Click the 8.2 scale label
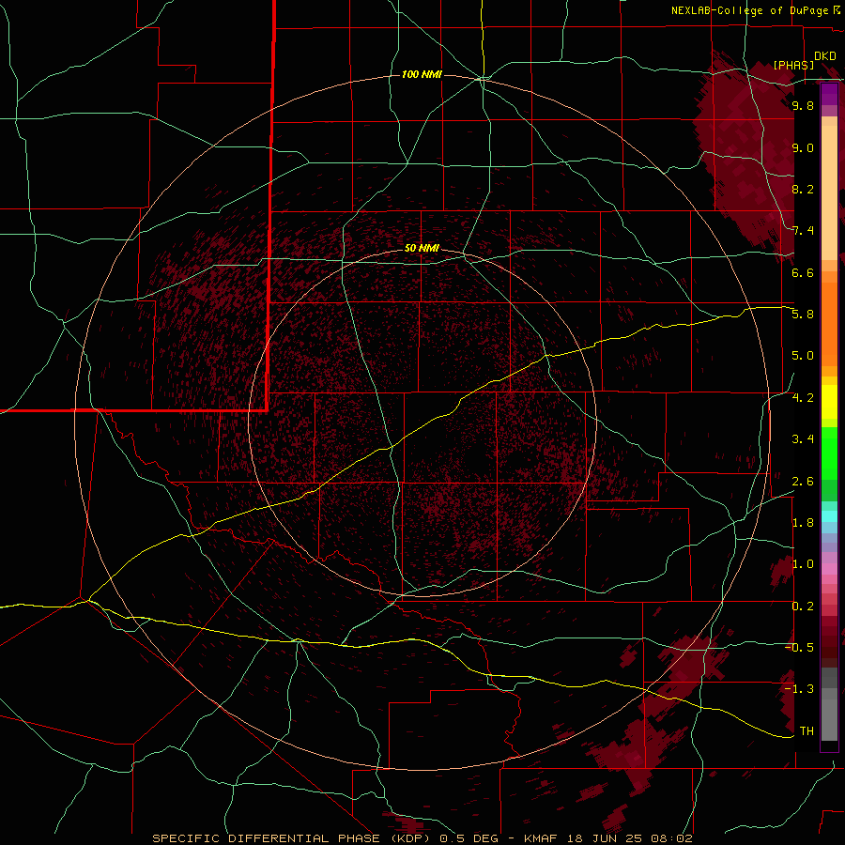Image resolution: width=845 pixels, height=845 pixels. [803, 189]
